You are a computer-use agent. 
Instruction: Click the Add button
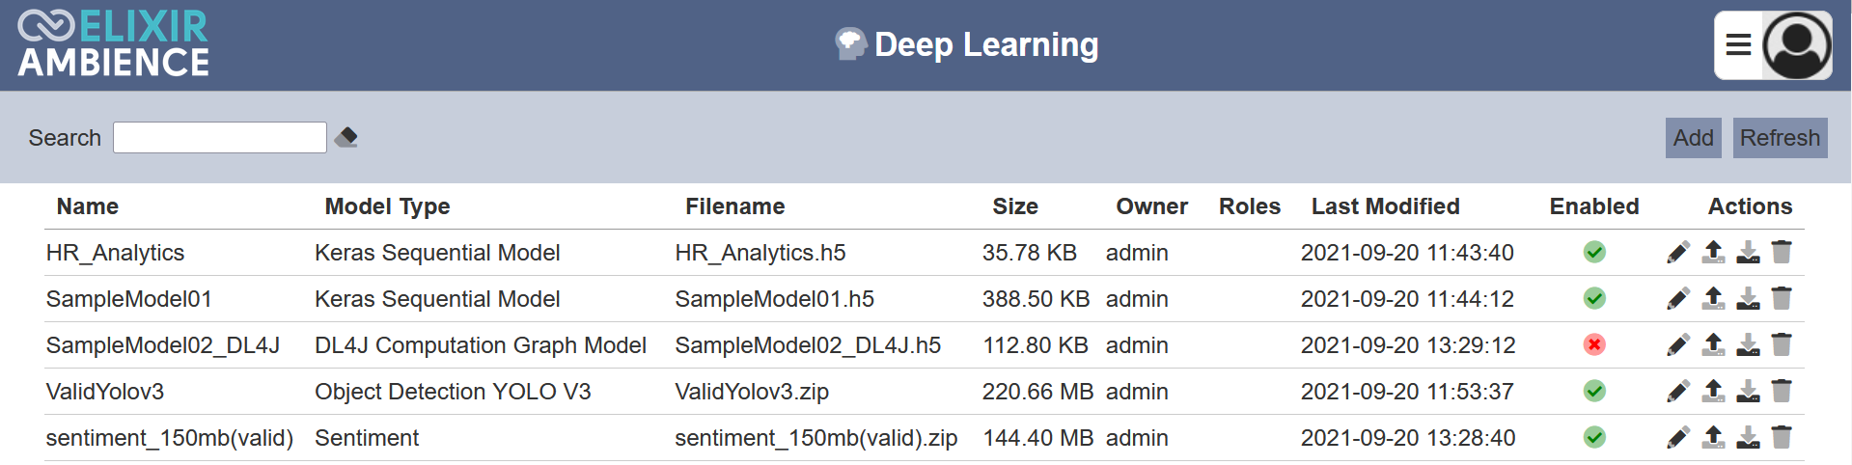[1694, 138]
